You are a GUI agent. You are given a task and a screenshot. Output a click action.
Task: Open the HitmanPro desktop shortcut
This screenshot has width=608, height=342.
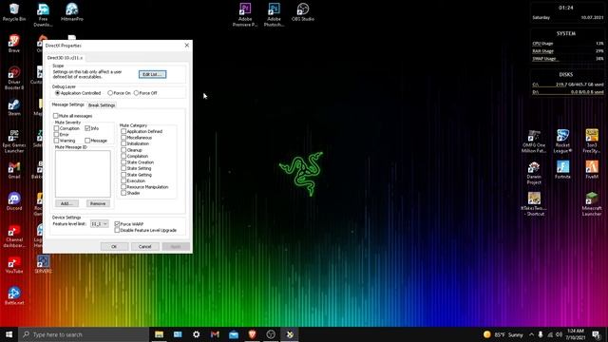(72, 12)
